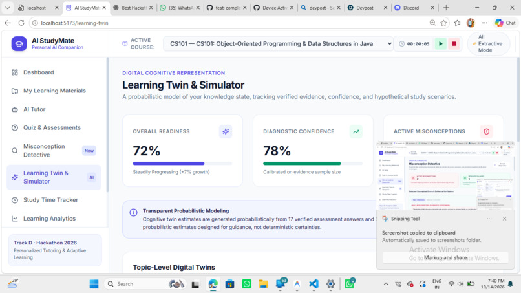
Task: Open the tab search dropdown arrow
Action: [7, 8]
